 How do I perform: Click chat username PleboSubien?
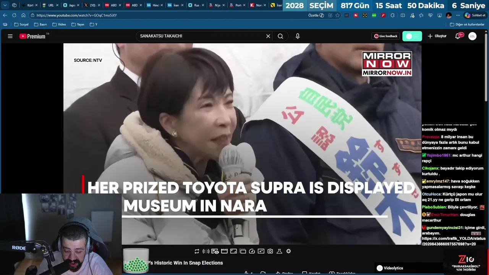click(434, 207)
